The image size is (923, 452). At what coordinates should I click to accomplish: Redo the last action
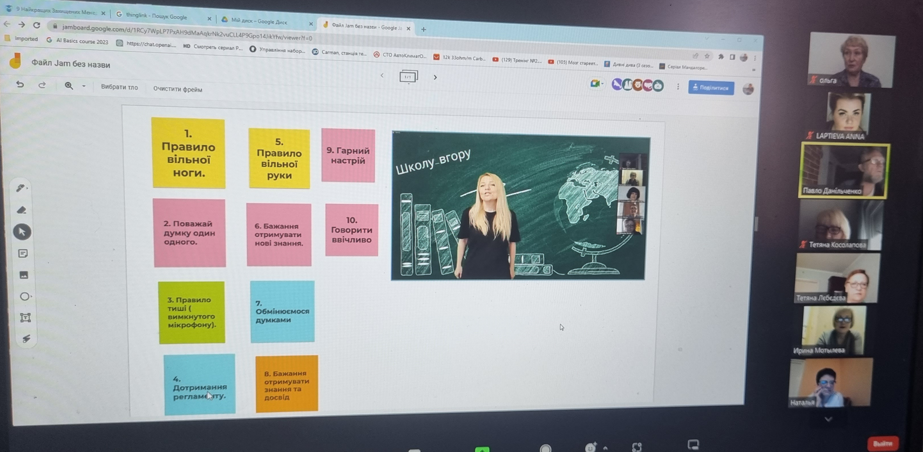coord(42,85)
